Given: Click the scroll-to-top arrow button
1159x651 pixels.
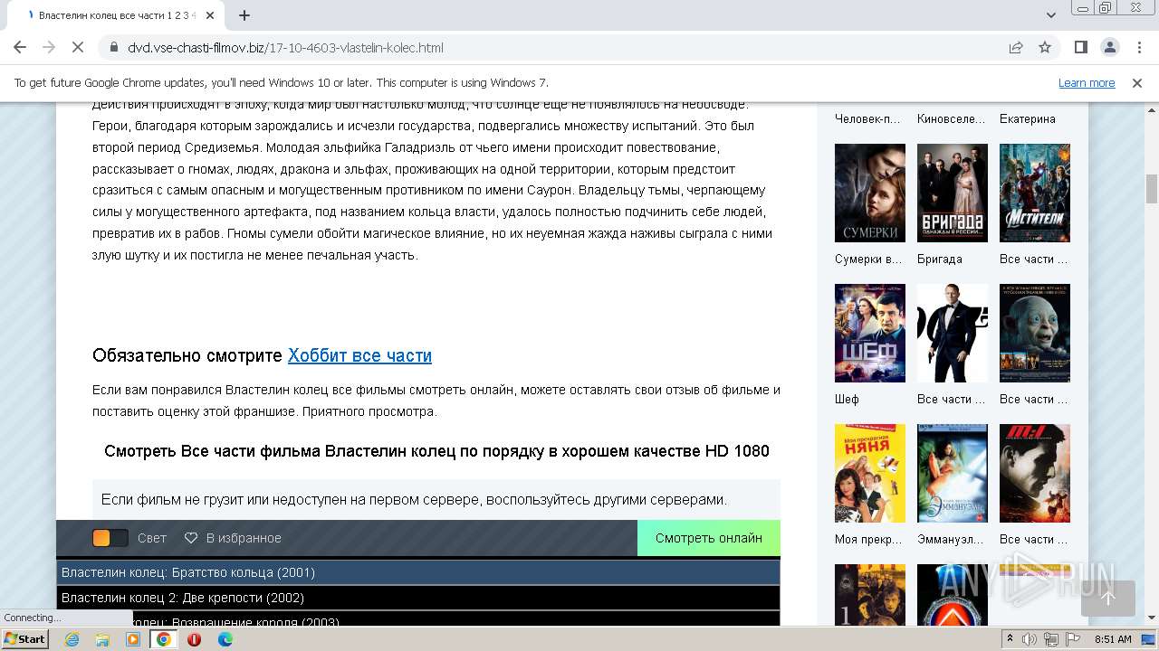Looking at the screenshot, I should coord(1108,599).
